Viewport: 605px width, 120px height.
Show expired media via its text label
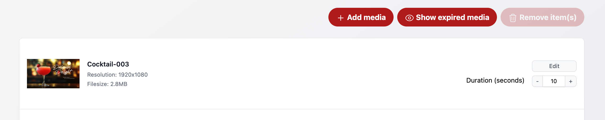pos(452,17)
